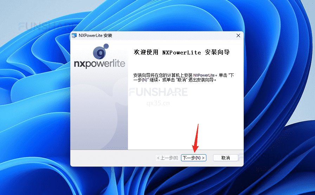Click the NXPowerLite 安装 title text

pyautogui.click(x=95, y=35)
